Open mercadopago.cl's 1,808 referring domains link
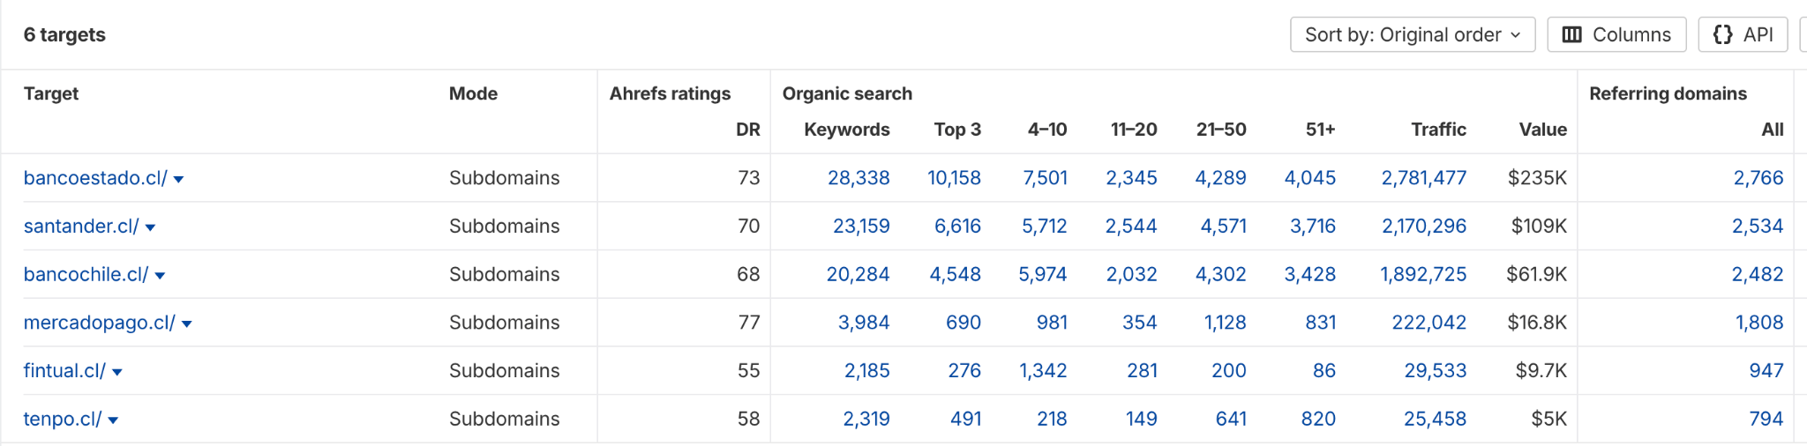This screenshot has height=446, width=1807. click(x=1758, y=323)
